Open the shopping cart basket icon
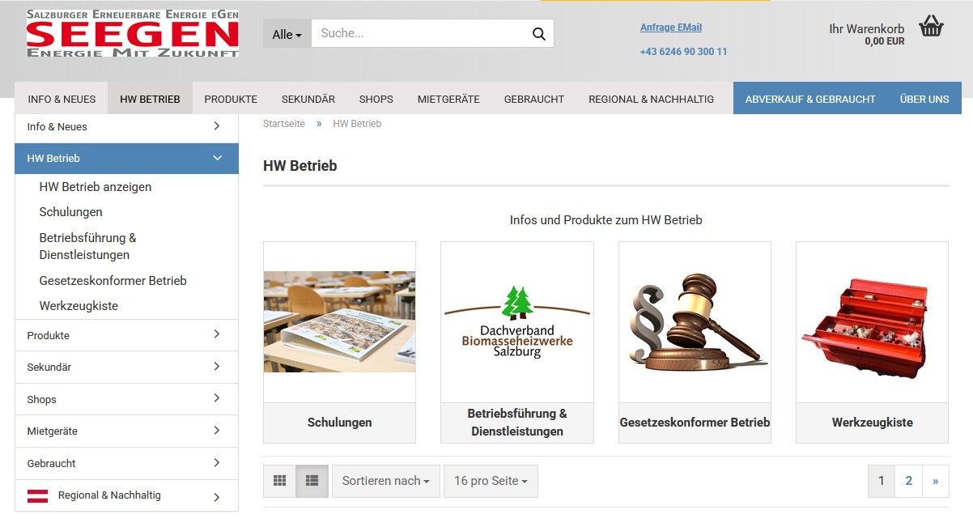The width and height of the screenshot is (973, 527). coord(931,27)
